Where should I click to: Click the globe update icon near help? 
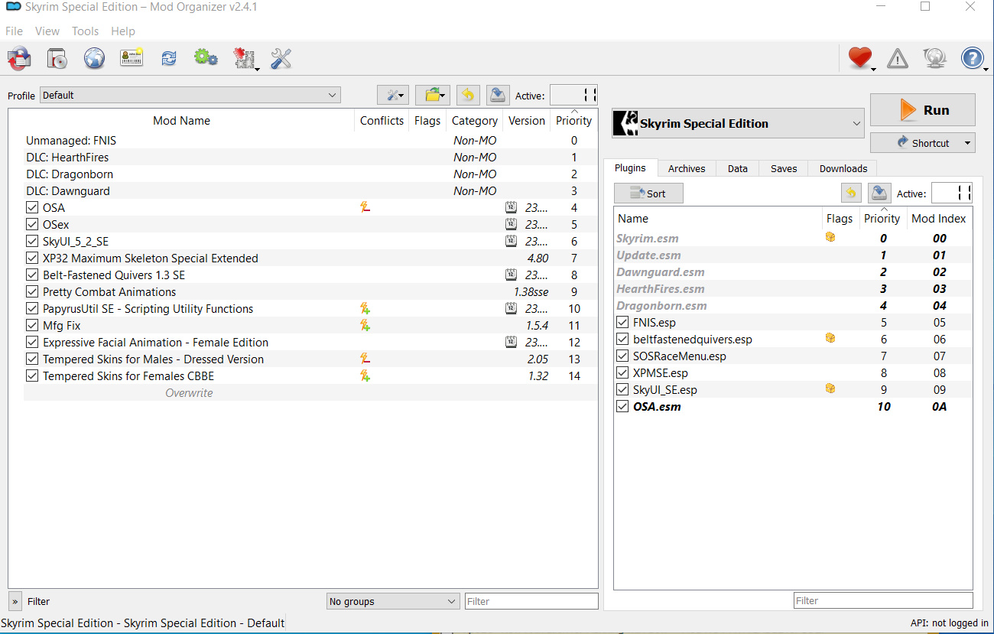pyautogui.click(x=934, y=58)
